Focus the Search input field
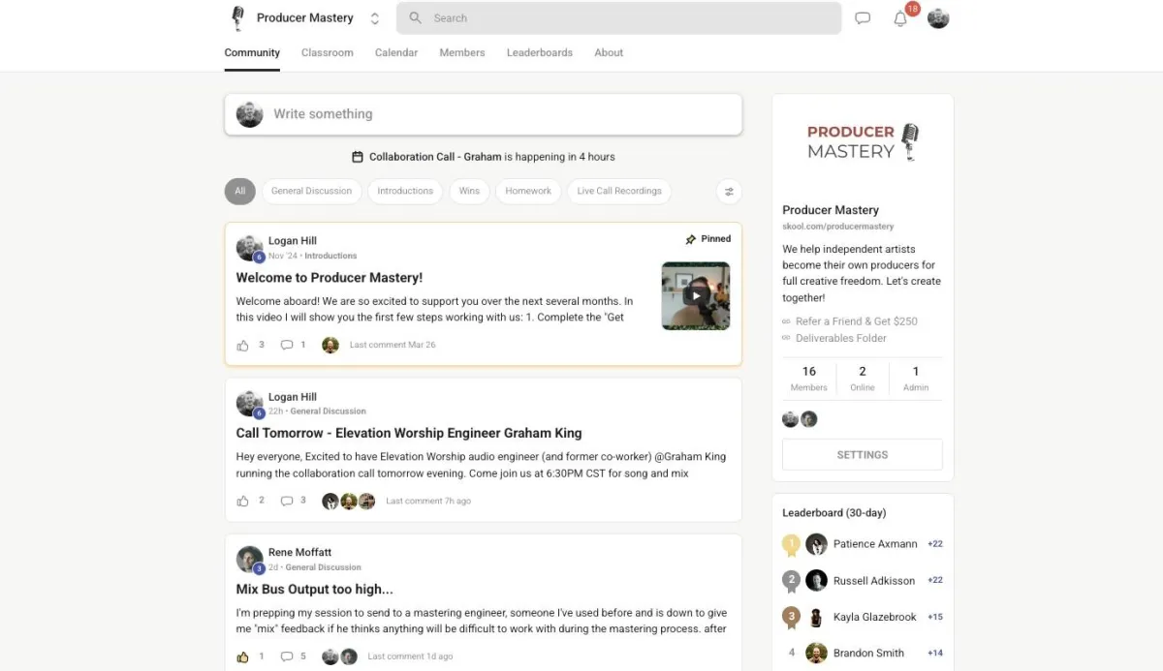1163x671 pixels. click(x=619, y=18)
